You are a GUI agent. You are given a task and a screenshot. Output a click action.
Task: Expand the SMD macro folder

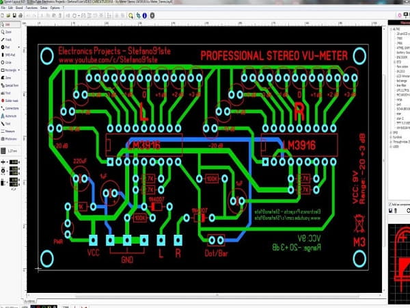tap(391, 133)
